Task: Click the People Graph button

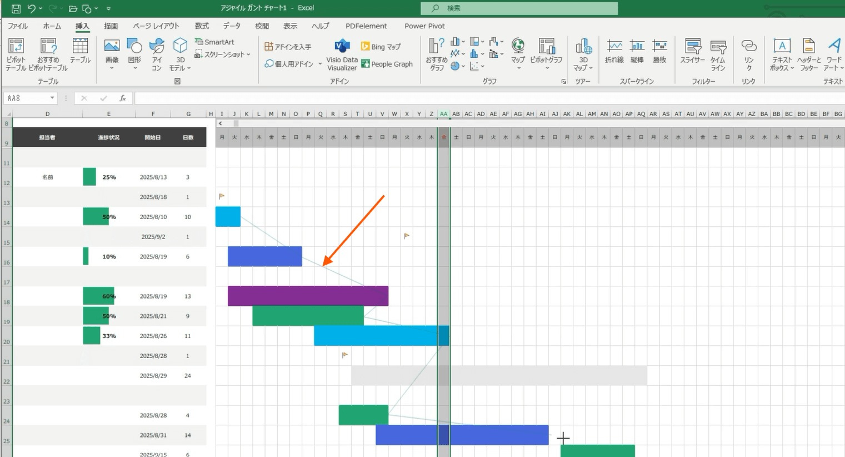Action: [387, 64]
